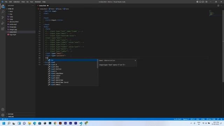
Task: Open the Terminal menu
Action: pos(38,2)
